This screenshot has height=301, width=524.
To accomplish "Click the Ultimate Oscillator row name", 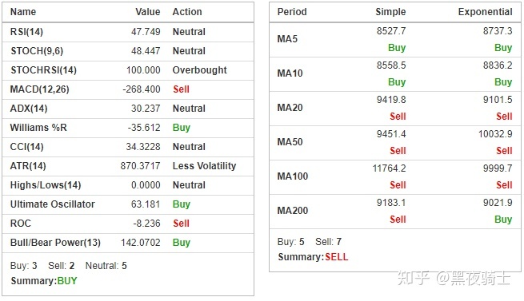I will 53,204.
